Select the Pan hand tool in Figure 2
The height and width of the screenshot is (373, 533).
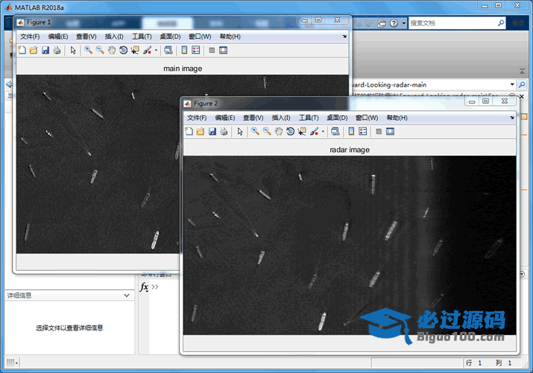(x=278, y=131)
